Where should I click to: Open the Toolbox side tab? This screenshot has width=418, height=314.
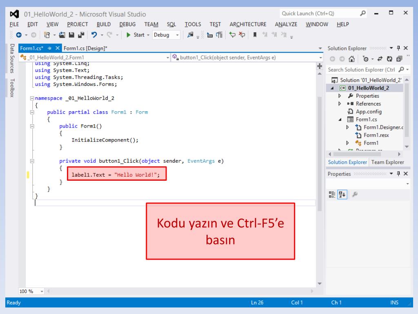(x=12, y=88)
